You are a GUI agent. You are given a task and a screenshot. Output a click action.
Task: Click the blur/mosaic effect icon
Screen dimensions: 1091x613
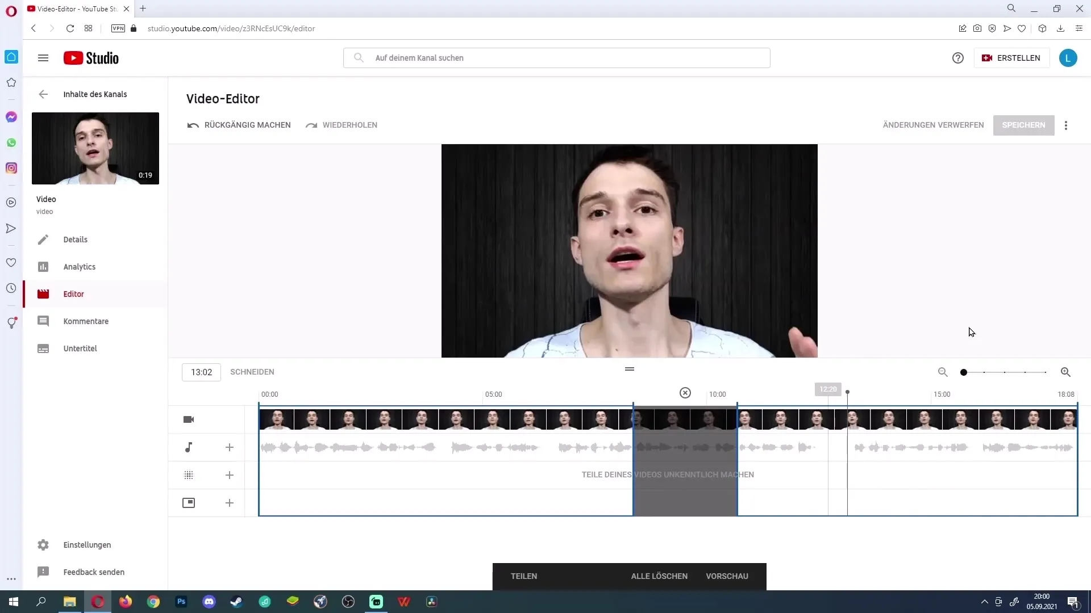(x=189, y=475)
